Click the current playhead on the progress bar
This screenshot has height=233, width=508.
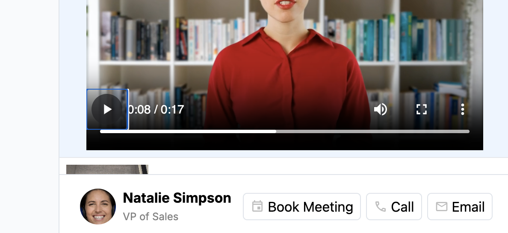pos(276,131)
